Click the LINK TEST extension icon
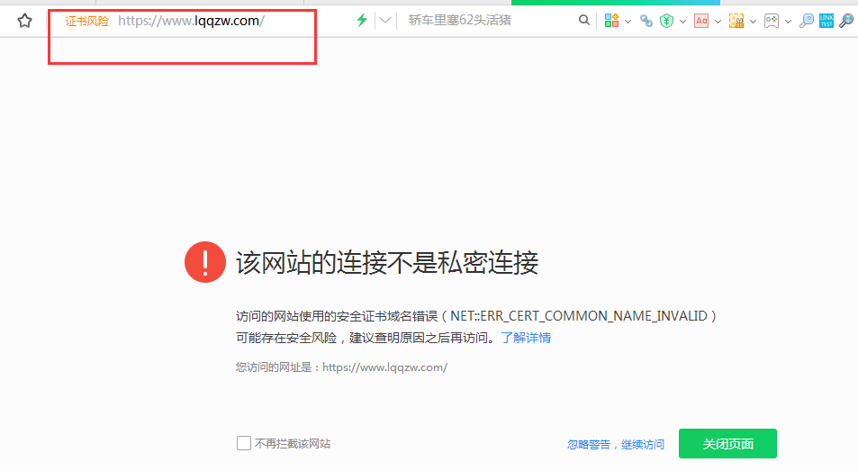Screen dimensions: 858x471 [826, 21]
